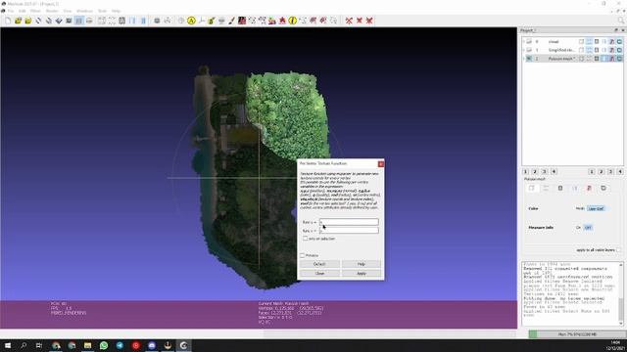
Task: Set Color option to User-Def
Action: [596, 208]
